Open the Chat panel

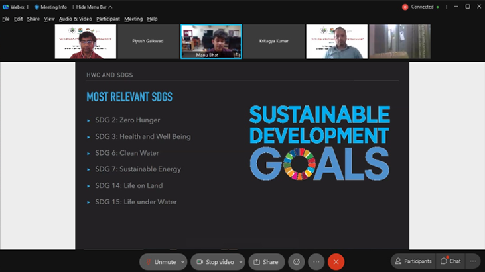(450, 261)
